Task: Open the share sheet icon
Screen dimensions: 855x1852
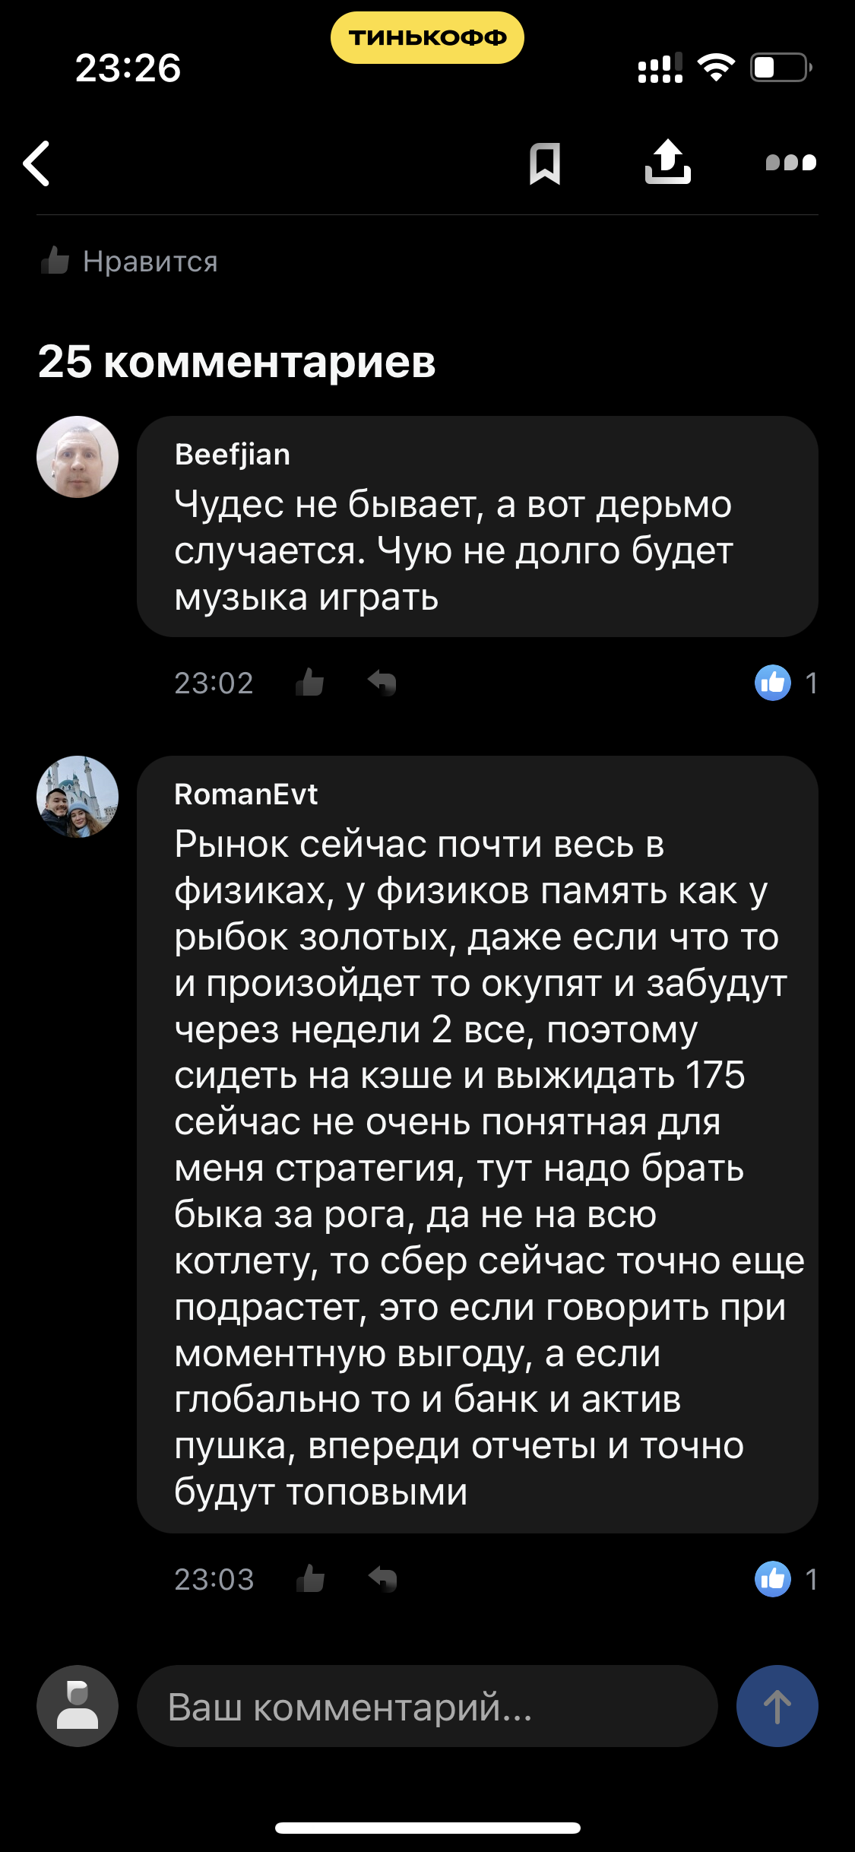Action: (667, 162)
